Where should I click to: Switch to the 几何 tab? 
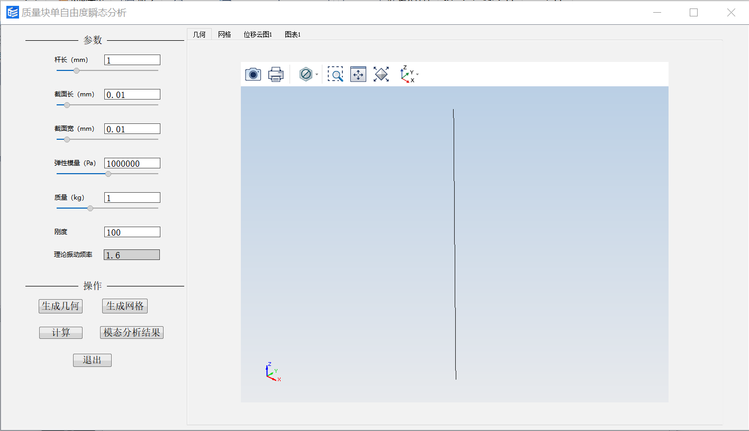[x=199, y=34]
